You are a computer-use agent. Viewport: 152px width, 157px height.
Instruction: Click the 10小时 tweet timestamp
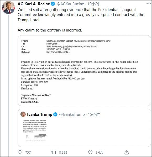point(93,4)
